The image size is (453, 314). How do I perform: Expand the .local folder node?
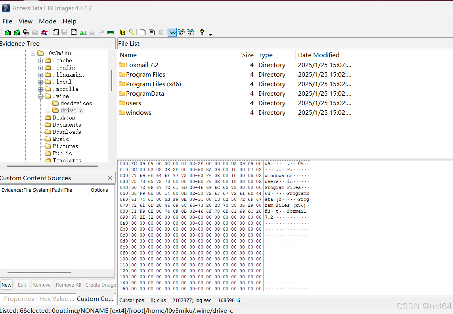(40, 82)
